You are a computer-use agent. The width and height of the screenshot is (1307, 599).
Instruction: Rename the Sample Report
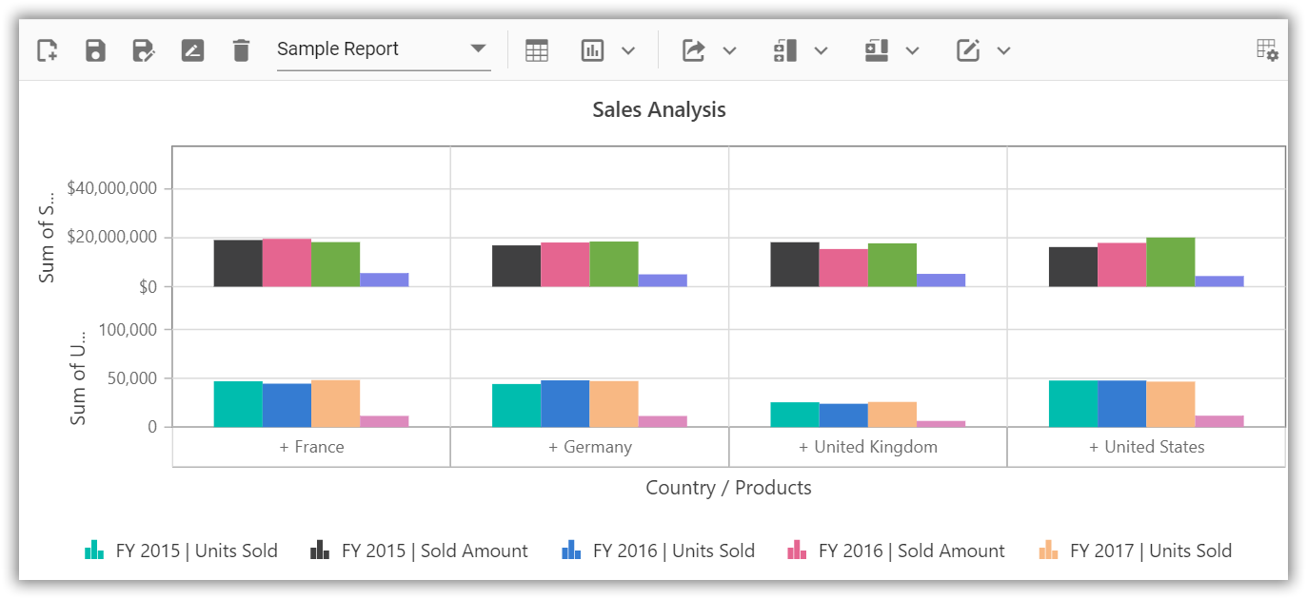pyautogui.click(x=192, y=49)
